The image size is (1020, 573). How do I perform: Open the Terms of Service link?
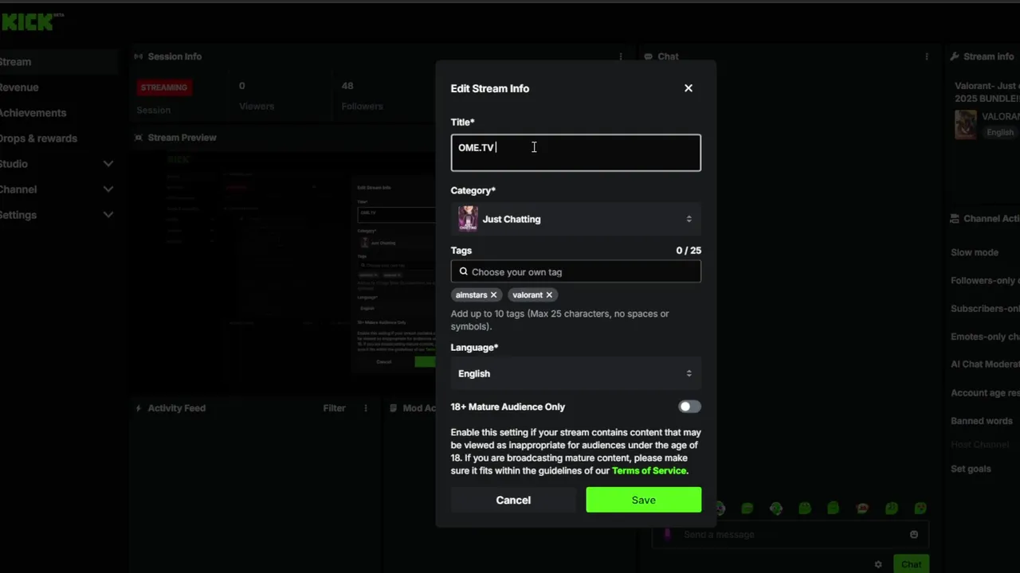pyautogui.click(x=649, y=470)
